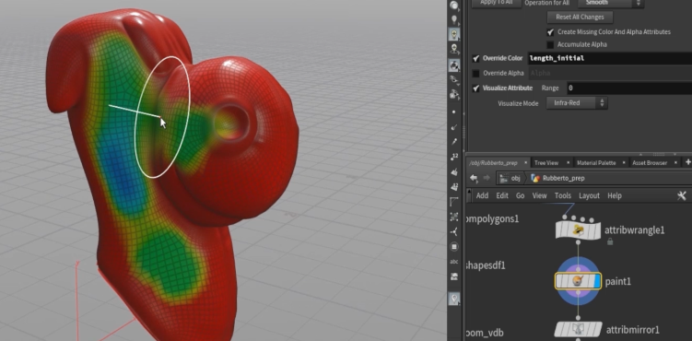
Task: Select the attribwrangle1 node
Action: (578, 230)
